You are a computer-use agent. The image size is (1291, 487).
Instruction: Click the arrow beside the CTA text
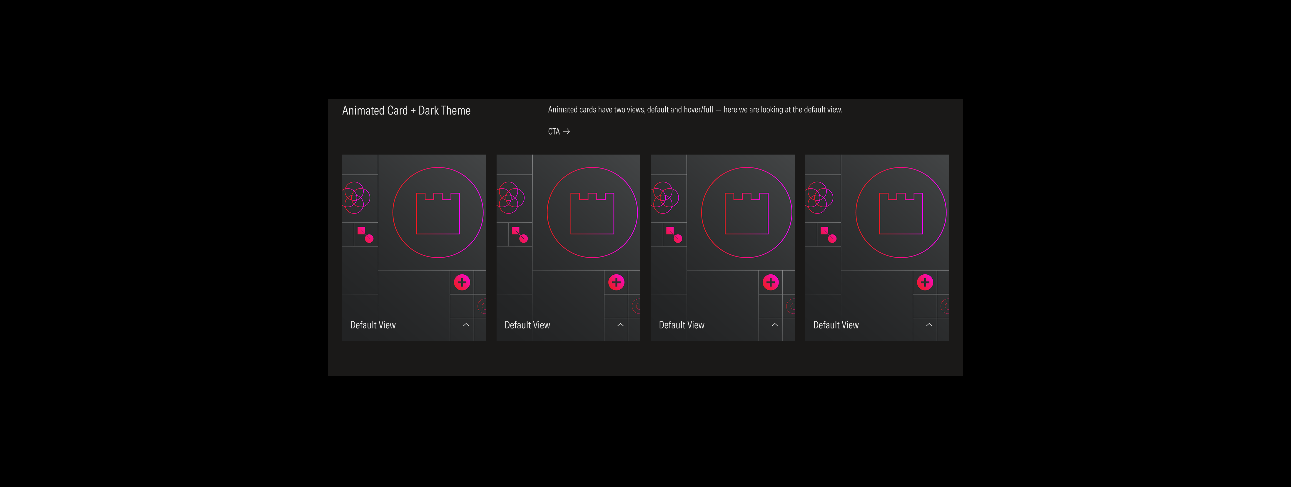[x=567, y=131]
